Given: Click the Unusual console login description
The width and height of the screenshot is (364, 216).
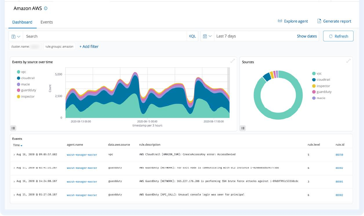Looking at the screenshot, I should coord(192,195).
